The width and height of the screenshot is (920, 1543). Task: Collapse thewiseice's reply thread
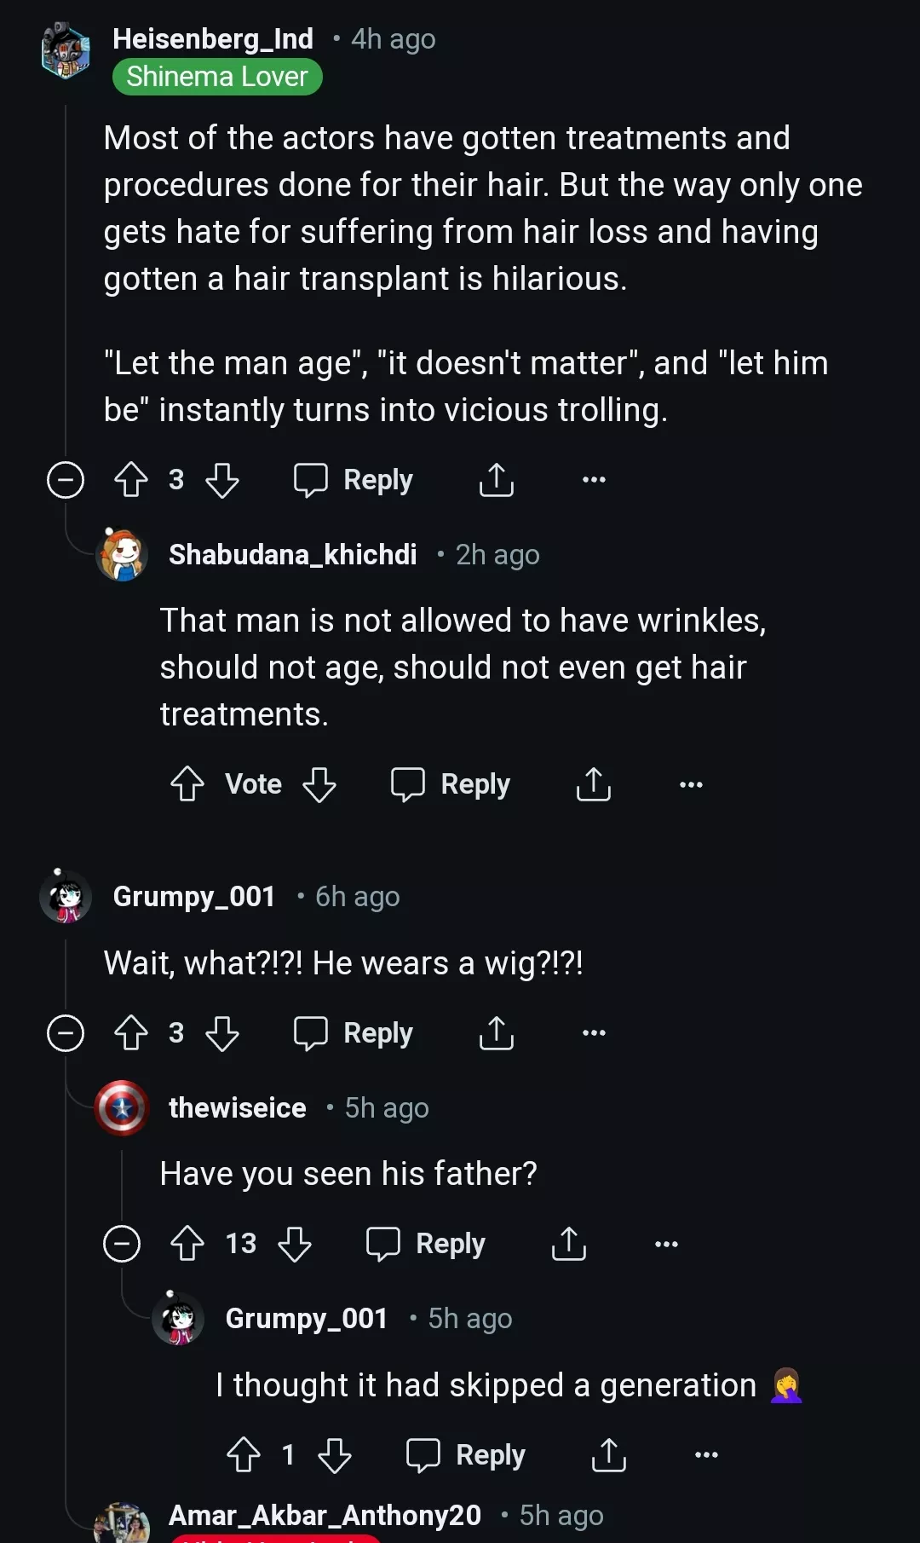pos(123,1244)
